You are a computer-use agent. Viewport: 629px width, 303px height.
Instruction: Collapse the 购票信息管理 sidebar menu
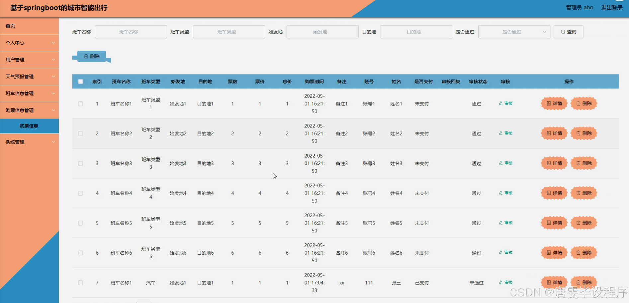(x=30, y=110)
